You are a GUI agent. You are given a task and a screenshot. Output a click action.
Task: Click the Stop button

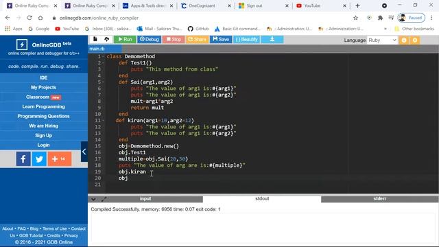174,39
